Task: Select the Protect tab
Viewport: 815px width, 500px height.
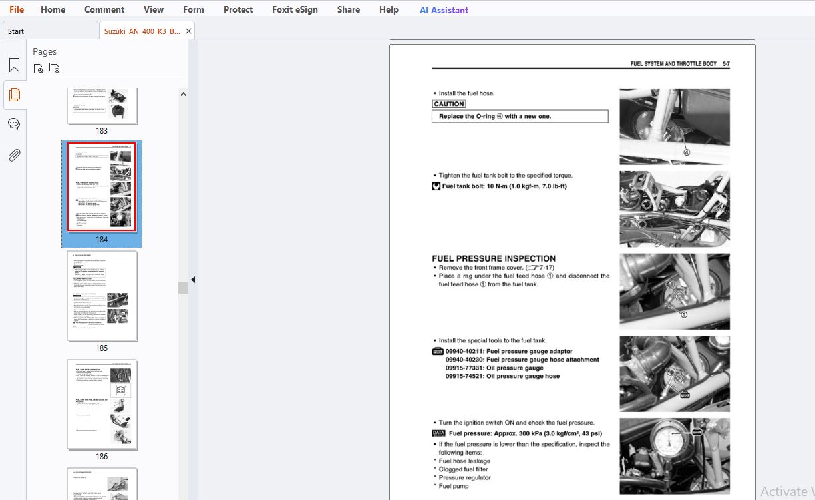Action: (238, 9)
